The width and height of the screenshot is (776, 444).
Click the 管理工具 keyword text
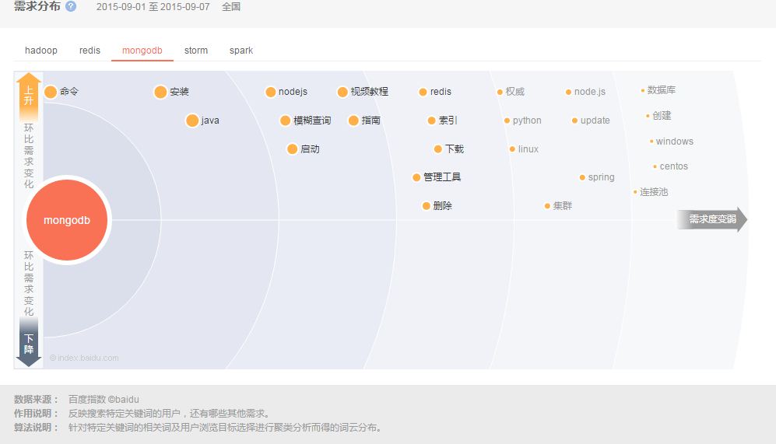coord(442,177)
